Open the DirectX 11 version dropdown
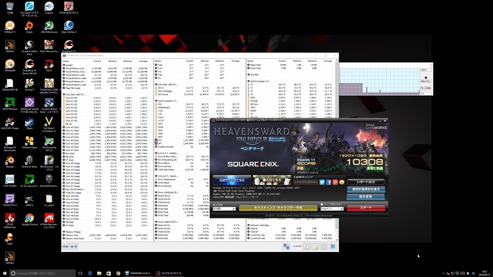Viewport: 493px width, 277px height. 332,209
